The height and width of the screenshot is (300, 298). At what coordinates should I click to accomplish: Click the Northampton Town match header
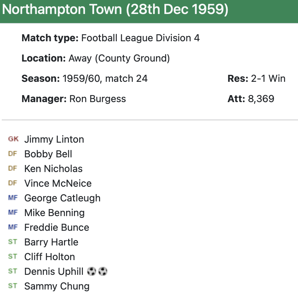[x=115, y=10]
